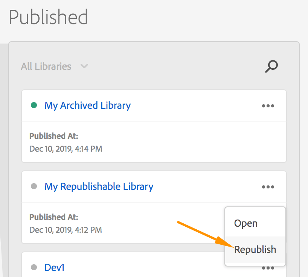Open the search icon

pos(271,66)
